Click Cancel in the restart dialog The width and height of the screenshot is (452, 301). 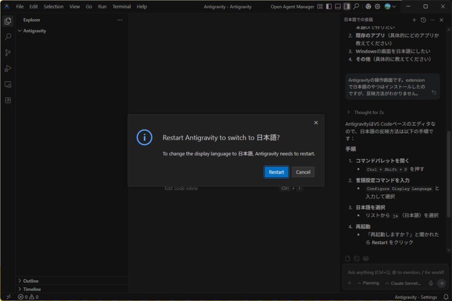click(303, 172)
